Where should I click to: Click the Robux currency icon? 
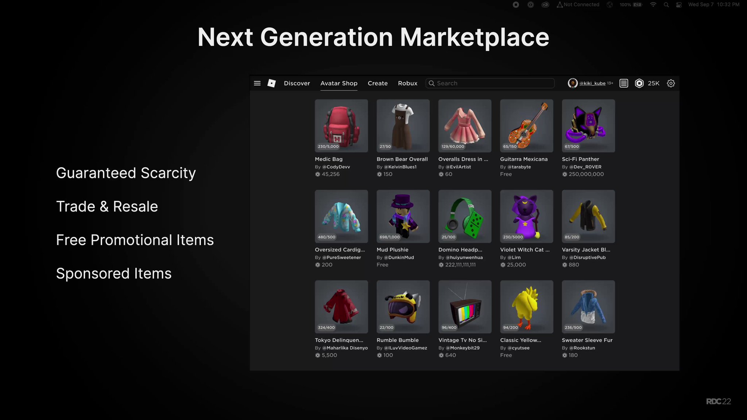coord(639,83)
